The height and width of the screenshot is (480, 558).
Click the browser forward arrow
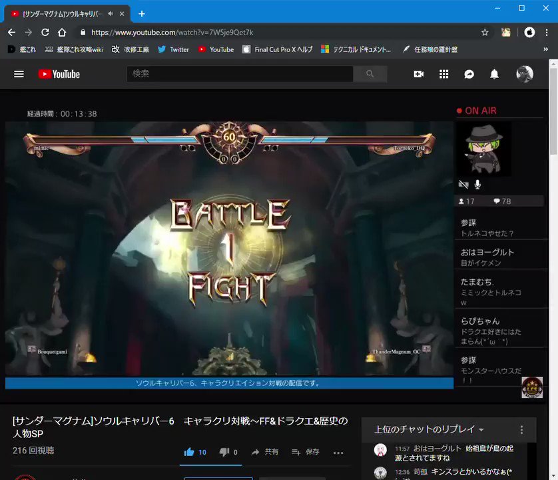[x=29, y=33]
